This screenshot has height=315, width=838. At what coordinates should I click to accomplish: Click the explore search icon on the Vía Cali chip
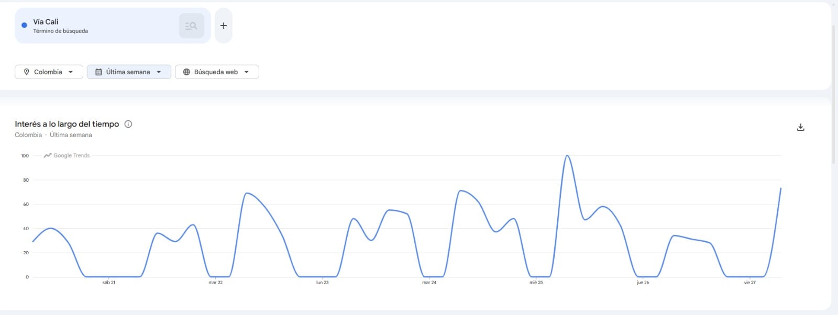pos(191,25)
